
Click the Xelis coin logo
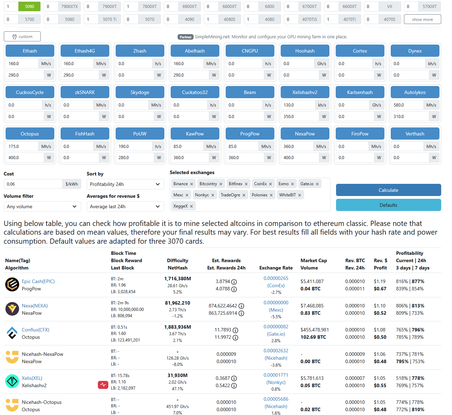(x=12, y=381)
